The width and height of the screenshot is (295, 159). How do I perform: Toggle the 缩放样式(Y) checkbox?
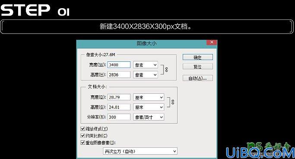[82, 129]
